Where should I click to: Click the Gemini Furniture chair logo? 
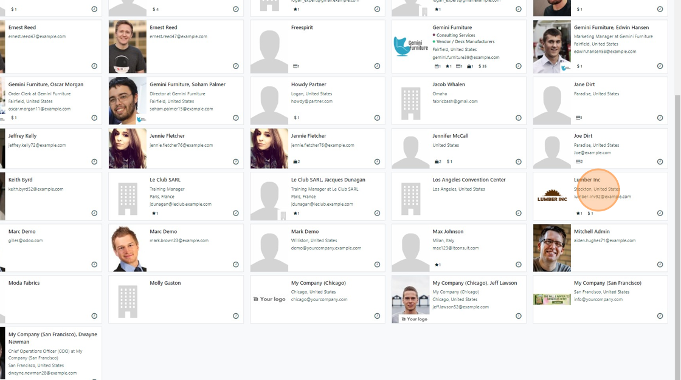(410, 46)
